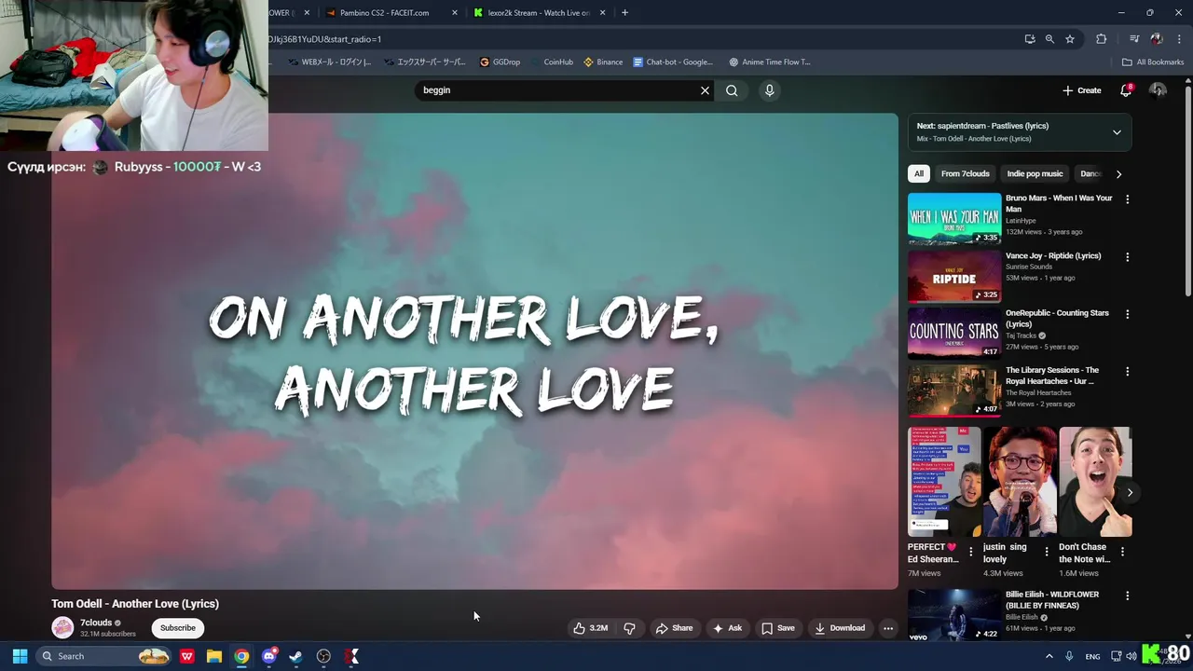1193x671 pixels.
Task: Open the GGDrop bookmark
Action: 500,62
